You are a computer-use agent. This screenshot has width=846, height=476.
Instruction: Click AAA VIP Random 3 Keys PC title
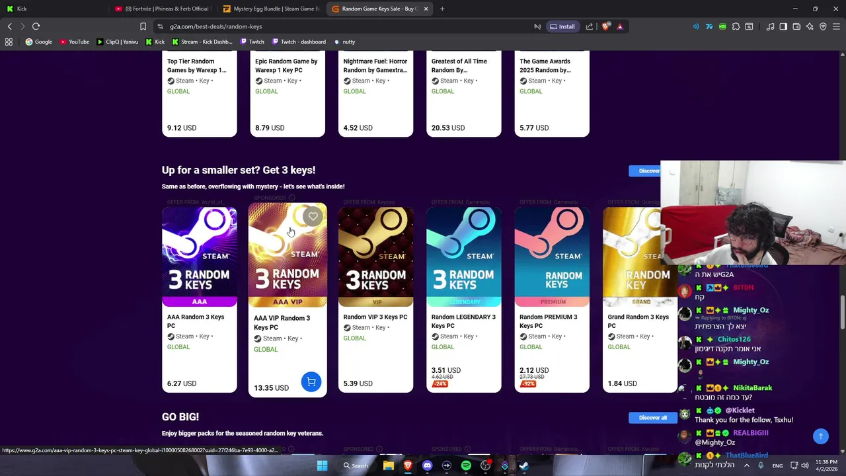tap(282, 323)
